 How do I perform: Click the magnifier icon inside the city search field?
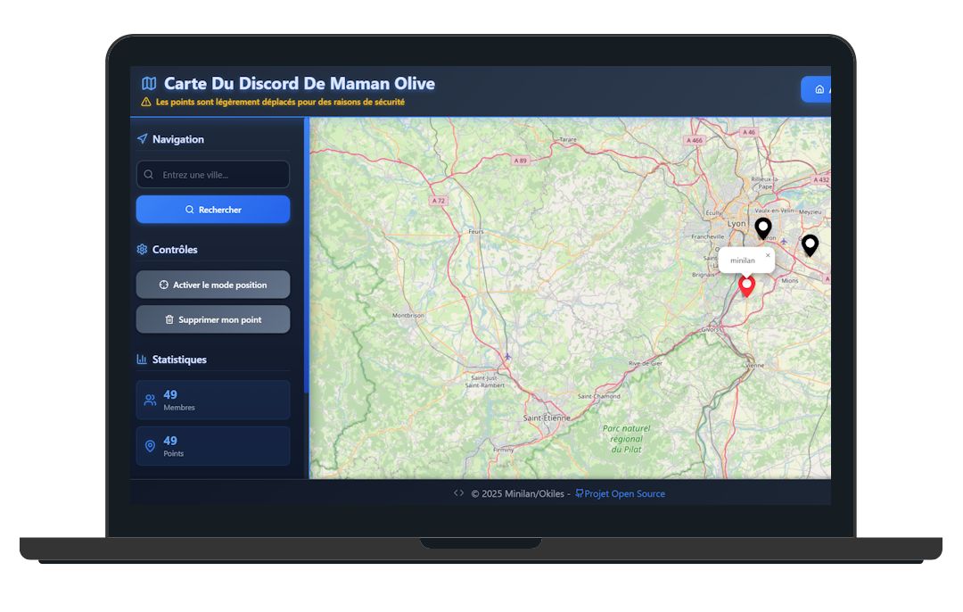[x=149, y=174]
